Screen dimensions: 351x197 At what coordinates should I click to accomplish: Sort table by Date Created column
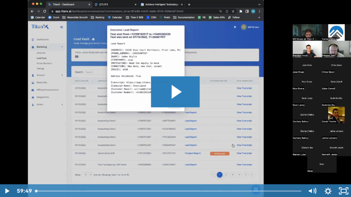coord(82,81)
